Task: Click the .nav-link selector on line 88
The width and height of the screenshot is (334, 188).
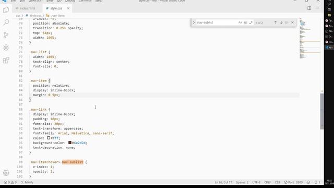Action: tap(38, 109)
